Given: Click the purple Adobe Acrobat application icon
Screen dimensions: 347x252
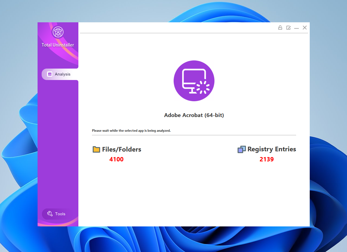Looking at the screenshot, I should click(x=194, y=81).
